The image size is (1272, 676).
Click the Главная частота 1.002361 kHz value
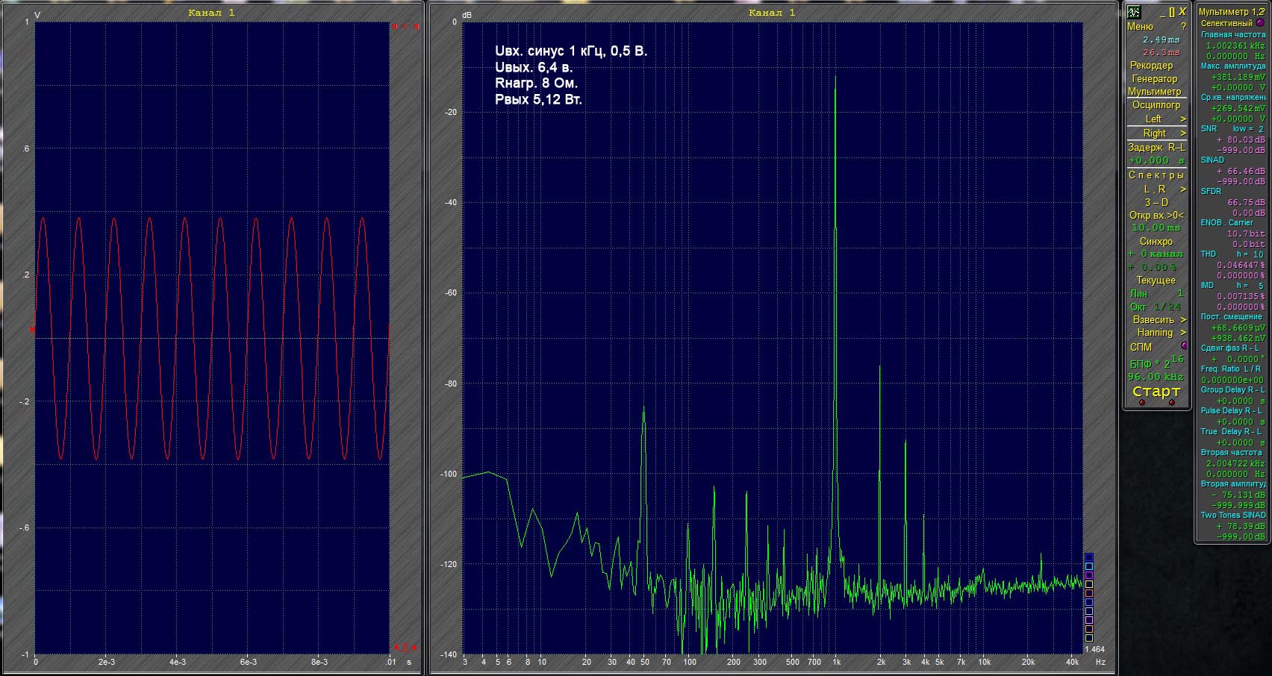pos(1235,46)
